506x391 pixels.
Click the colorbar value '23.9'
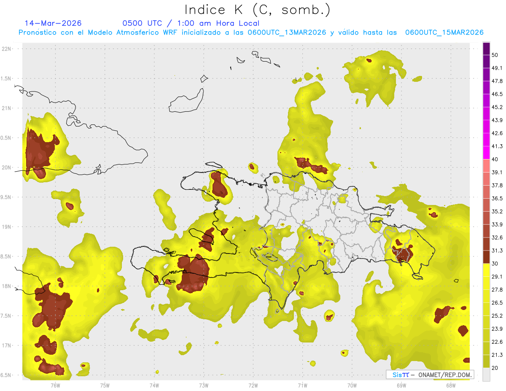coord(497,329)
